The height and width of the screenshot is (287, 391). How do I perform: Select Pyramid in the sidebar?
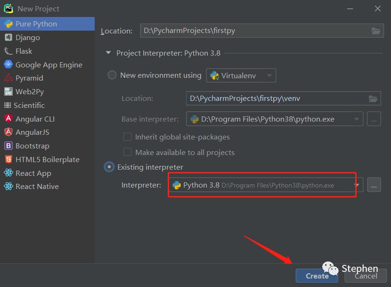pyautogui.click(x=48, y=78)
